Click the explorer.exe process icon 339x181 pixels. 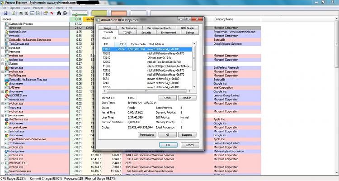[7, 60]
